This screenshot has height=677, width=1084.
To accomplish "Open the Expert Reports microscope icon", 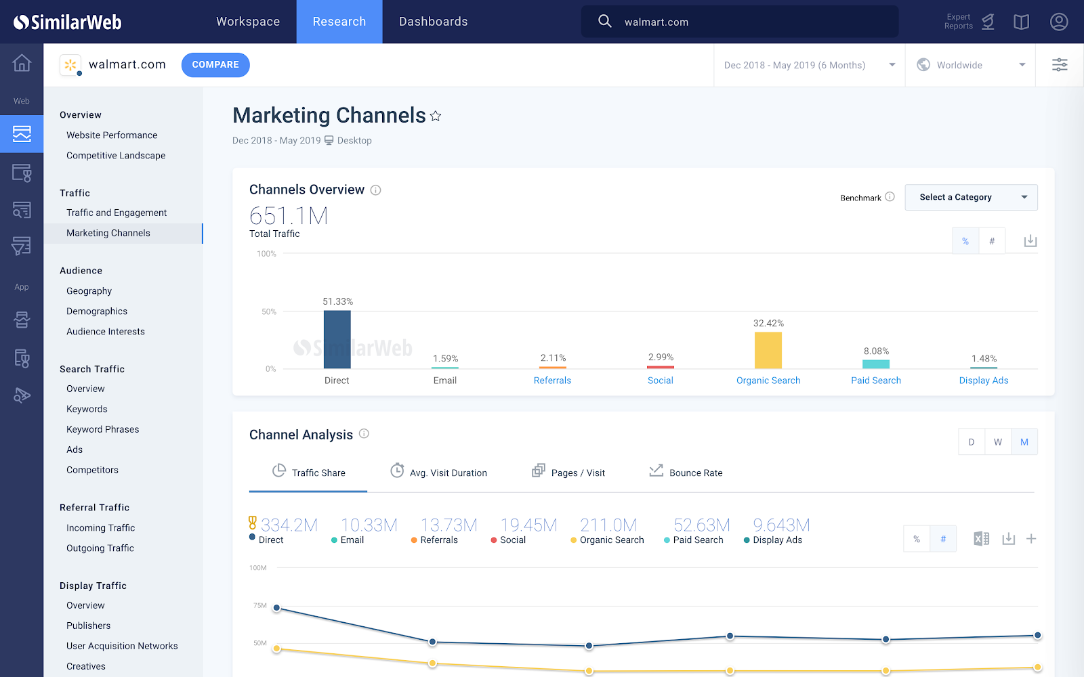I will pos(988,21).
